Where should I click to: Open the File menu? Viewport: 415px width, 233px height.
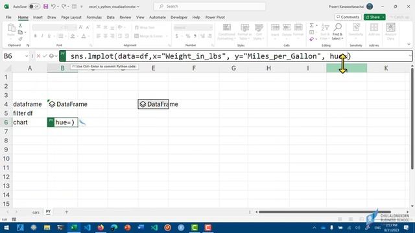tap(8, 17)
